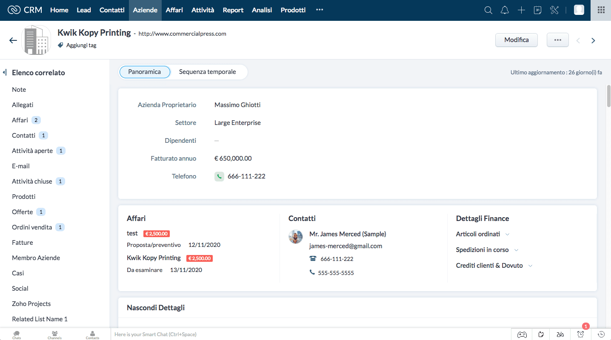611x340 pixels.
Task: Open the Prodotti module tab
Action: click(x=293, y=10)
